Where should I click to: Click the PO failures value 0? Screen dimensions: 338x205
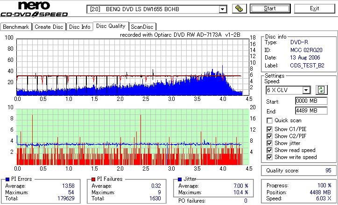tap(246, 201)
